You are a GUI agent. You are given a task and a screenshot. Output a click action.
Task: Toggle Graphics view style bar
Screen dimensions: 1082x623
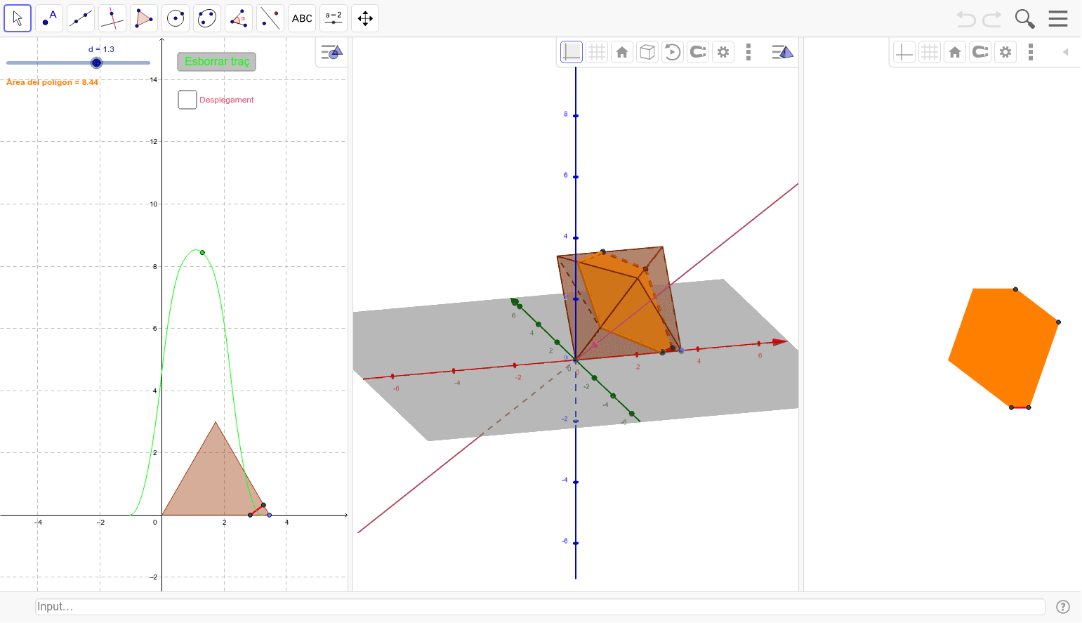click(331, 52)
